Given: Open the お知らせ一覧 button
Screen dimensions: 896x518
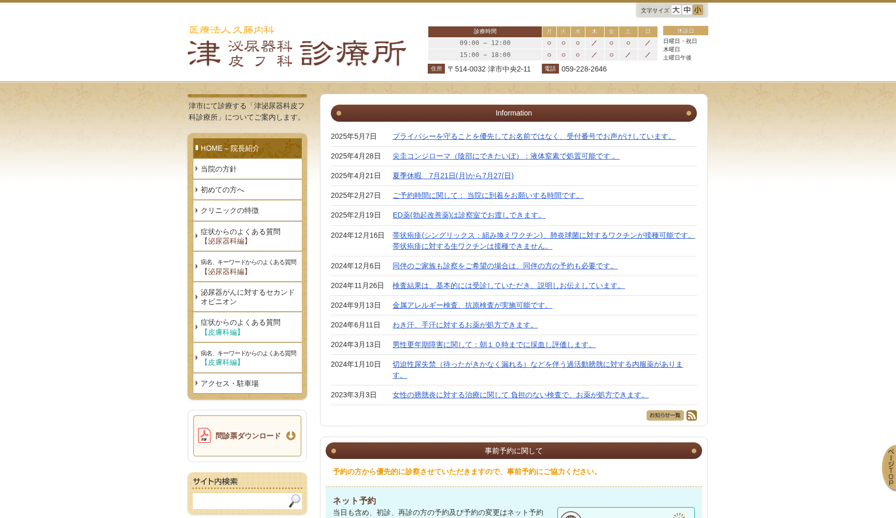Looking at the screenshot, I should 665,415.
